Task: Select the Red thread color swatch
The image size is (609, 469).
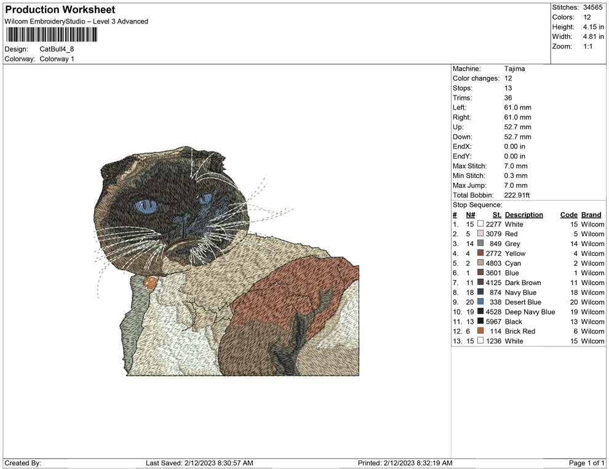Action: 480,234
